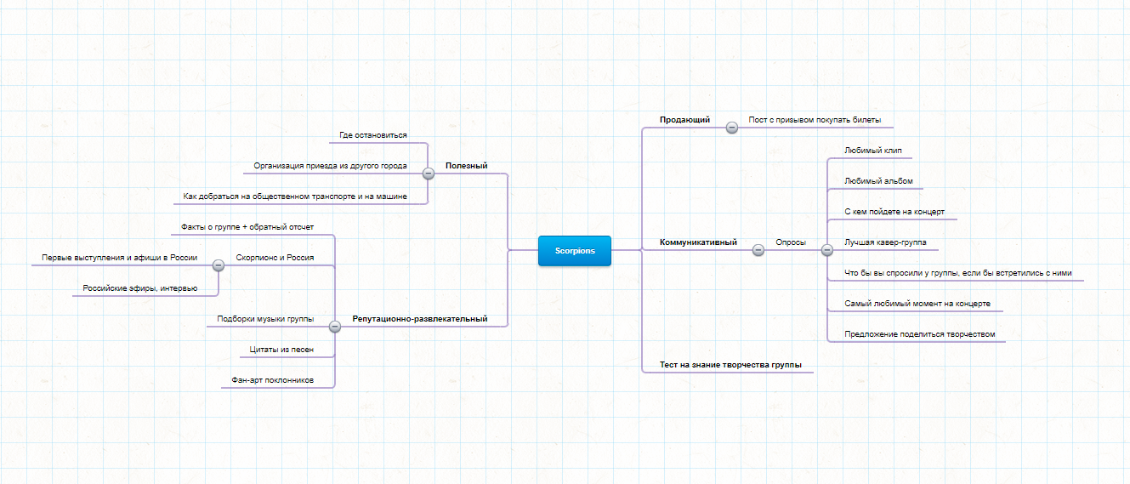Click Российские эфиры, интервью node

coord(140,288)
